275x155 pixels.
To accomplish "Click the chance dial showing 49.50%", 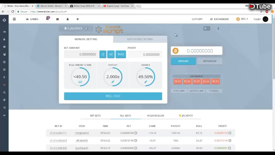I will (x=146, y=77).
